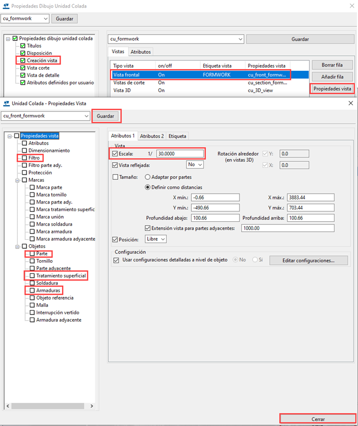Click the scale value input field
Viewport: 358px width, 426px height.
pos(180,154)
